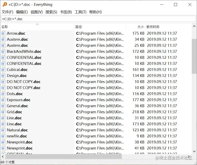Click the vertical scrollbar down arrow

click(194, 151)
